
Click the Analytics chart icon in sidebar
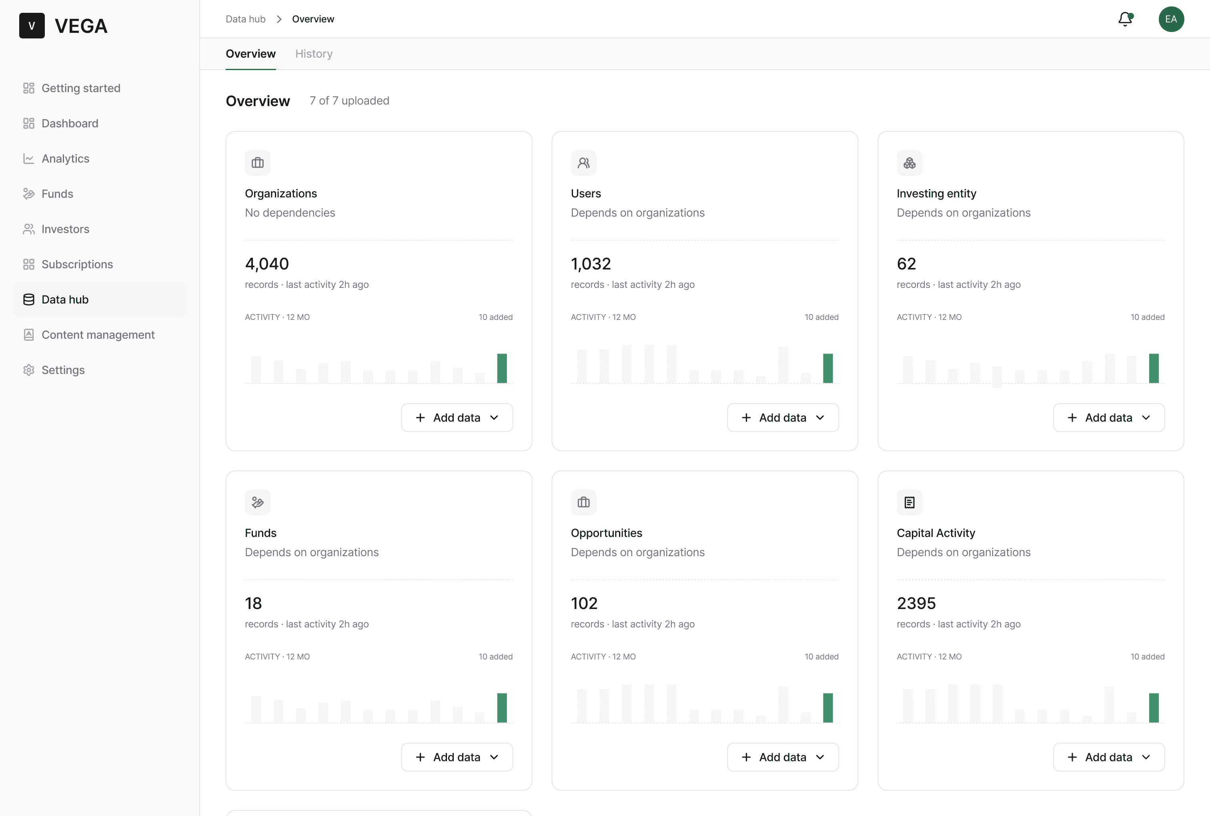click(x=28, y=159)
